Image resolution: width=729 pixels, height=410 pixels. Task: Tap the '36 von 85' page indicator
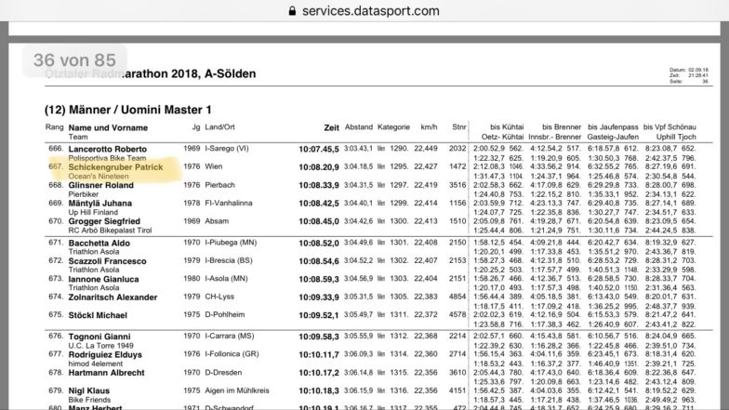point(74,60)
